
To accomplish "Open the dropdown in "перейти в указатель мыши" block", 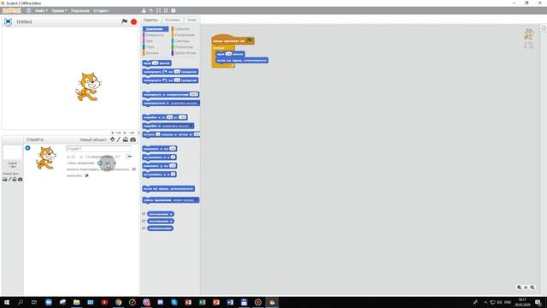I will [177, 126].
